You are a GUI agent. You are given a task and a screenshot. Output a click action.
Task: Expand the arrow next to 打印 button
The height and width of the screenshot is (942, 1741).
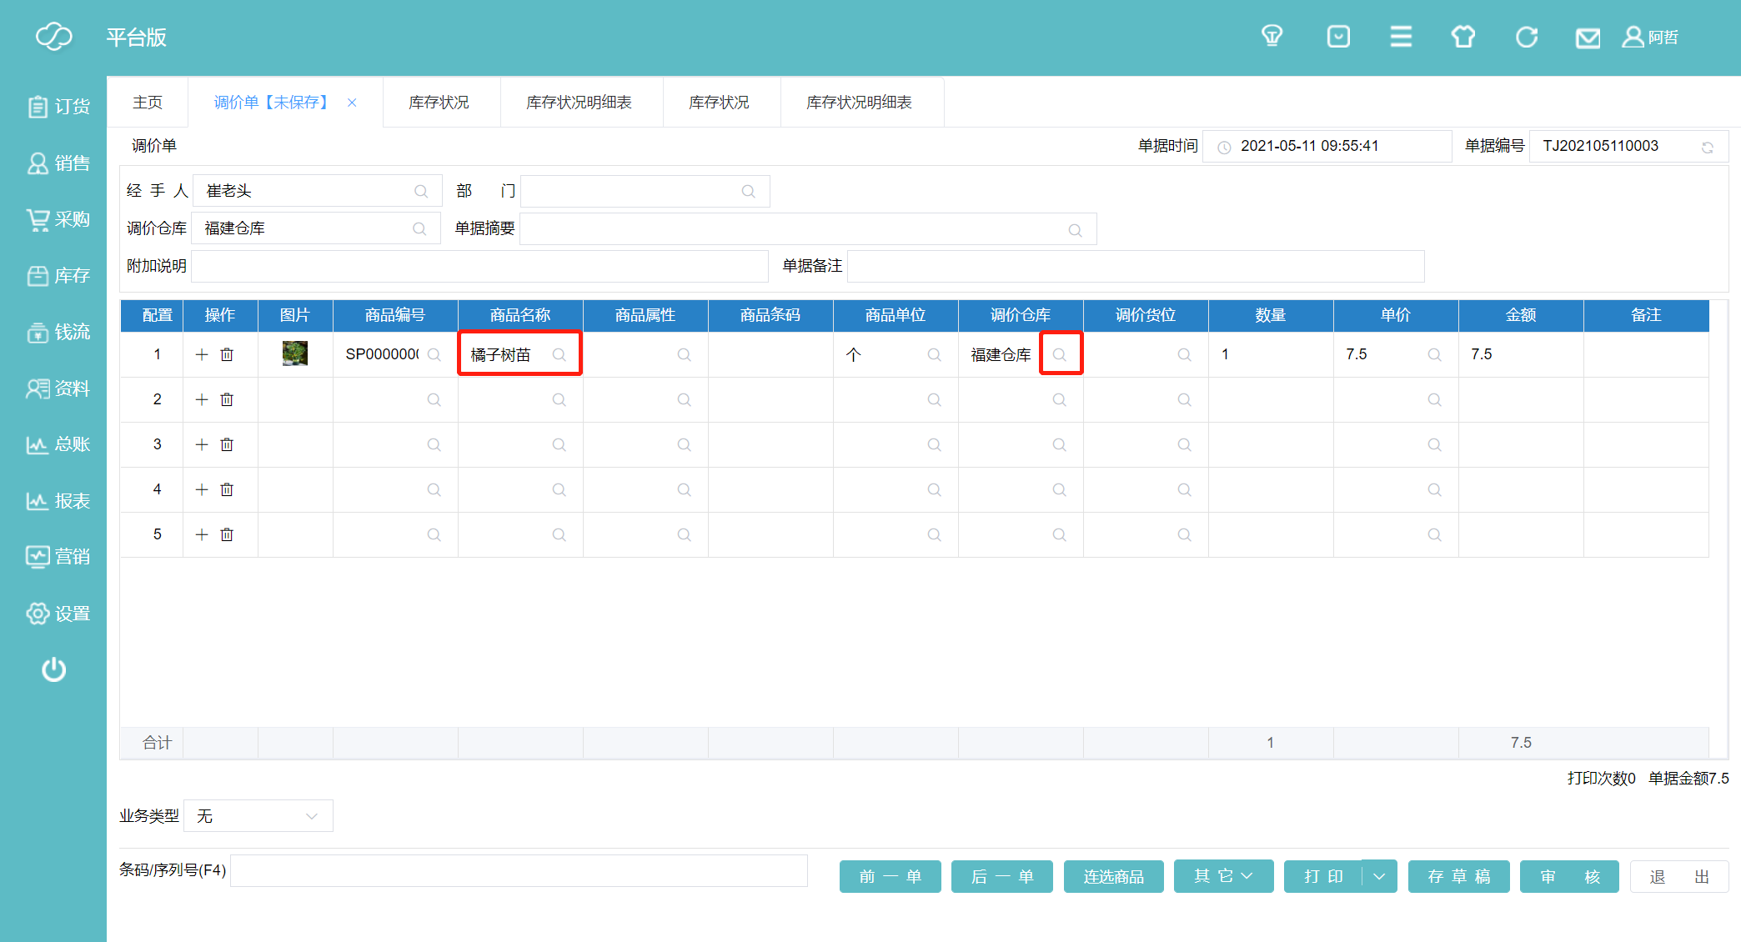pos(1380,876)
